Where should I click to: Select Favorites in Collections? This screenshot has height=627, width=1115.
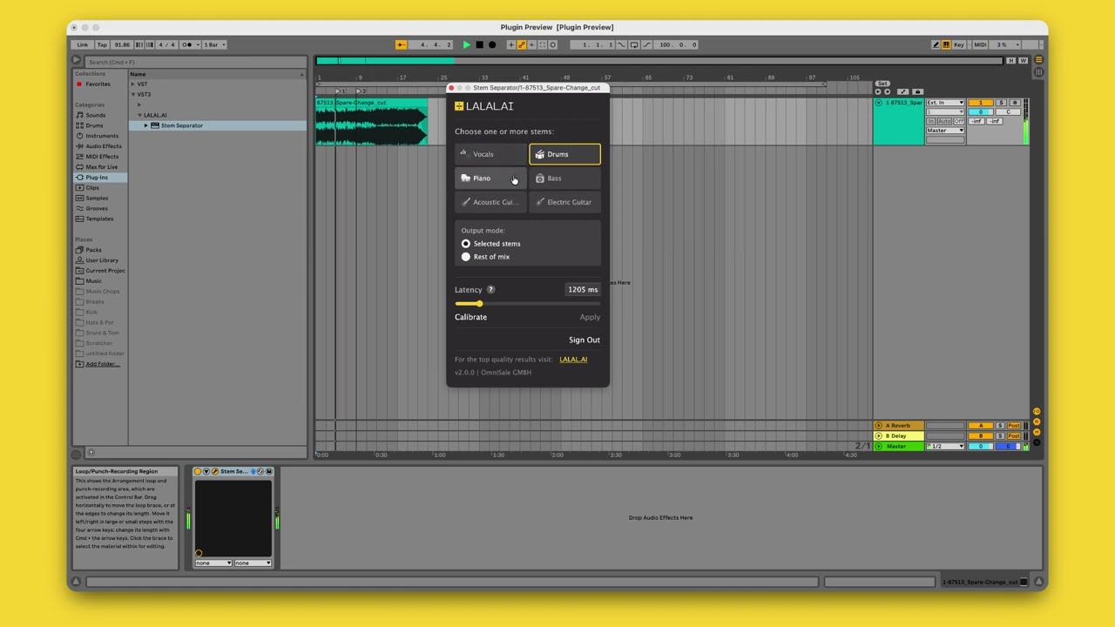[x=98, y=84]
